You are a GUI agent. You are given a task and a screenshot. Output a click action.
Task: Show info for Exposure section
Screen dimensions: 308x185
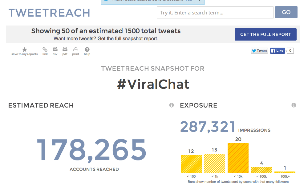[294, 105]
